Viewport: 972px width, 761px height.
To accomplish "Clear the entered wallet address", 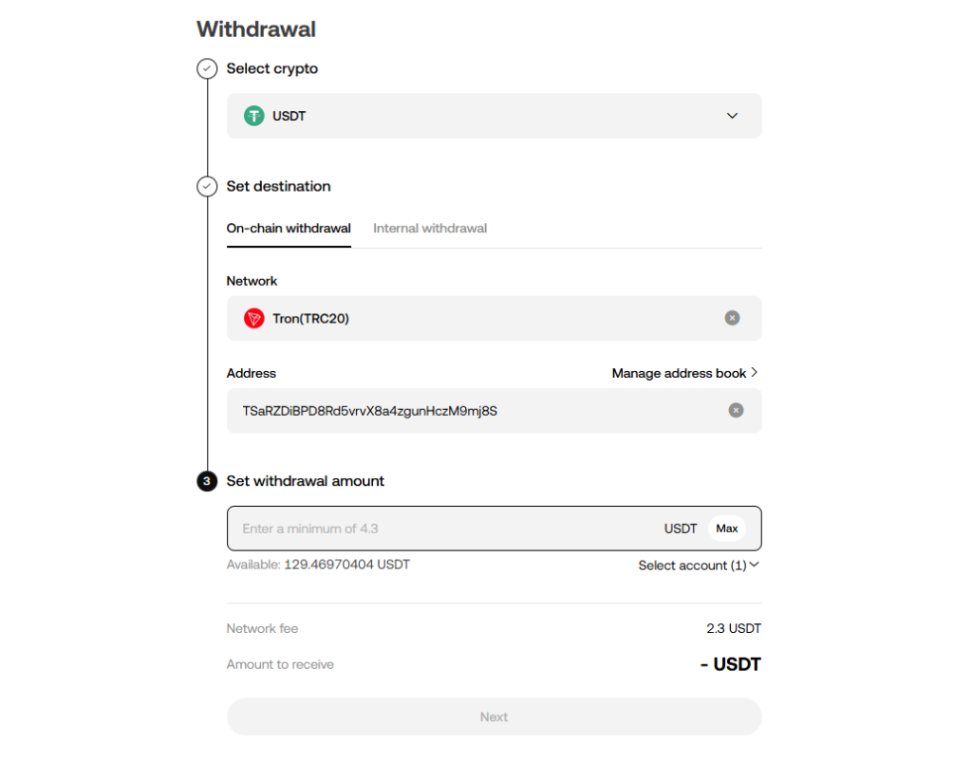I will (x=736, y=410).
